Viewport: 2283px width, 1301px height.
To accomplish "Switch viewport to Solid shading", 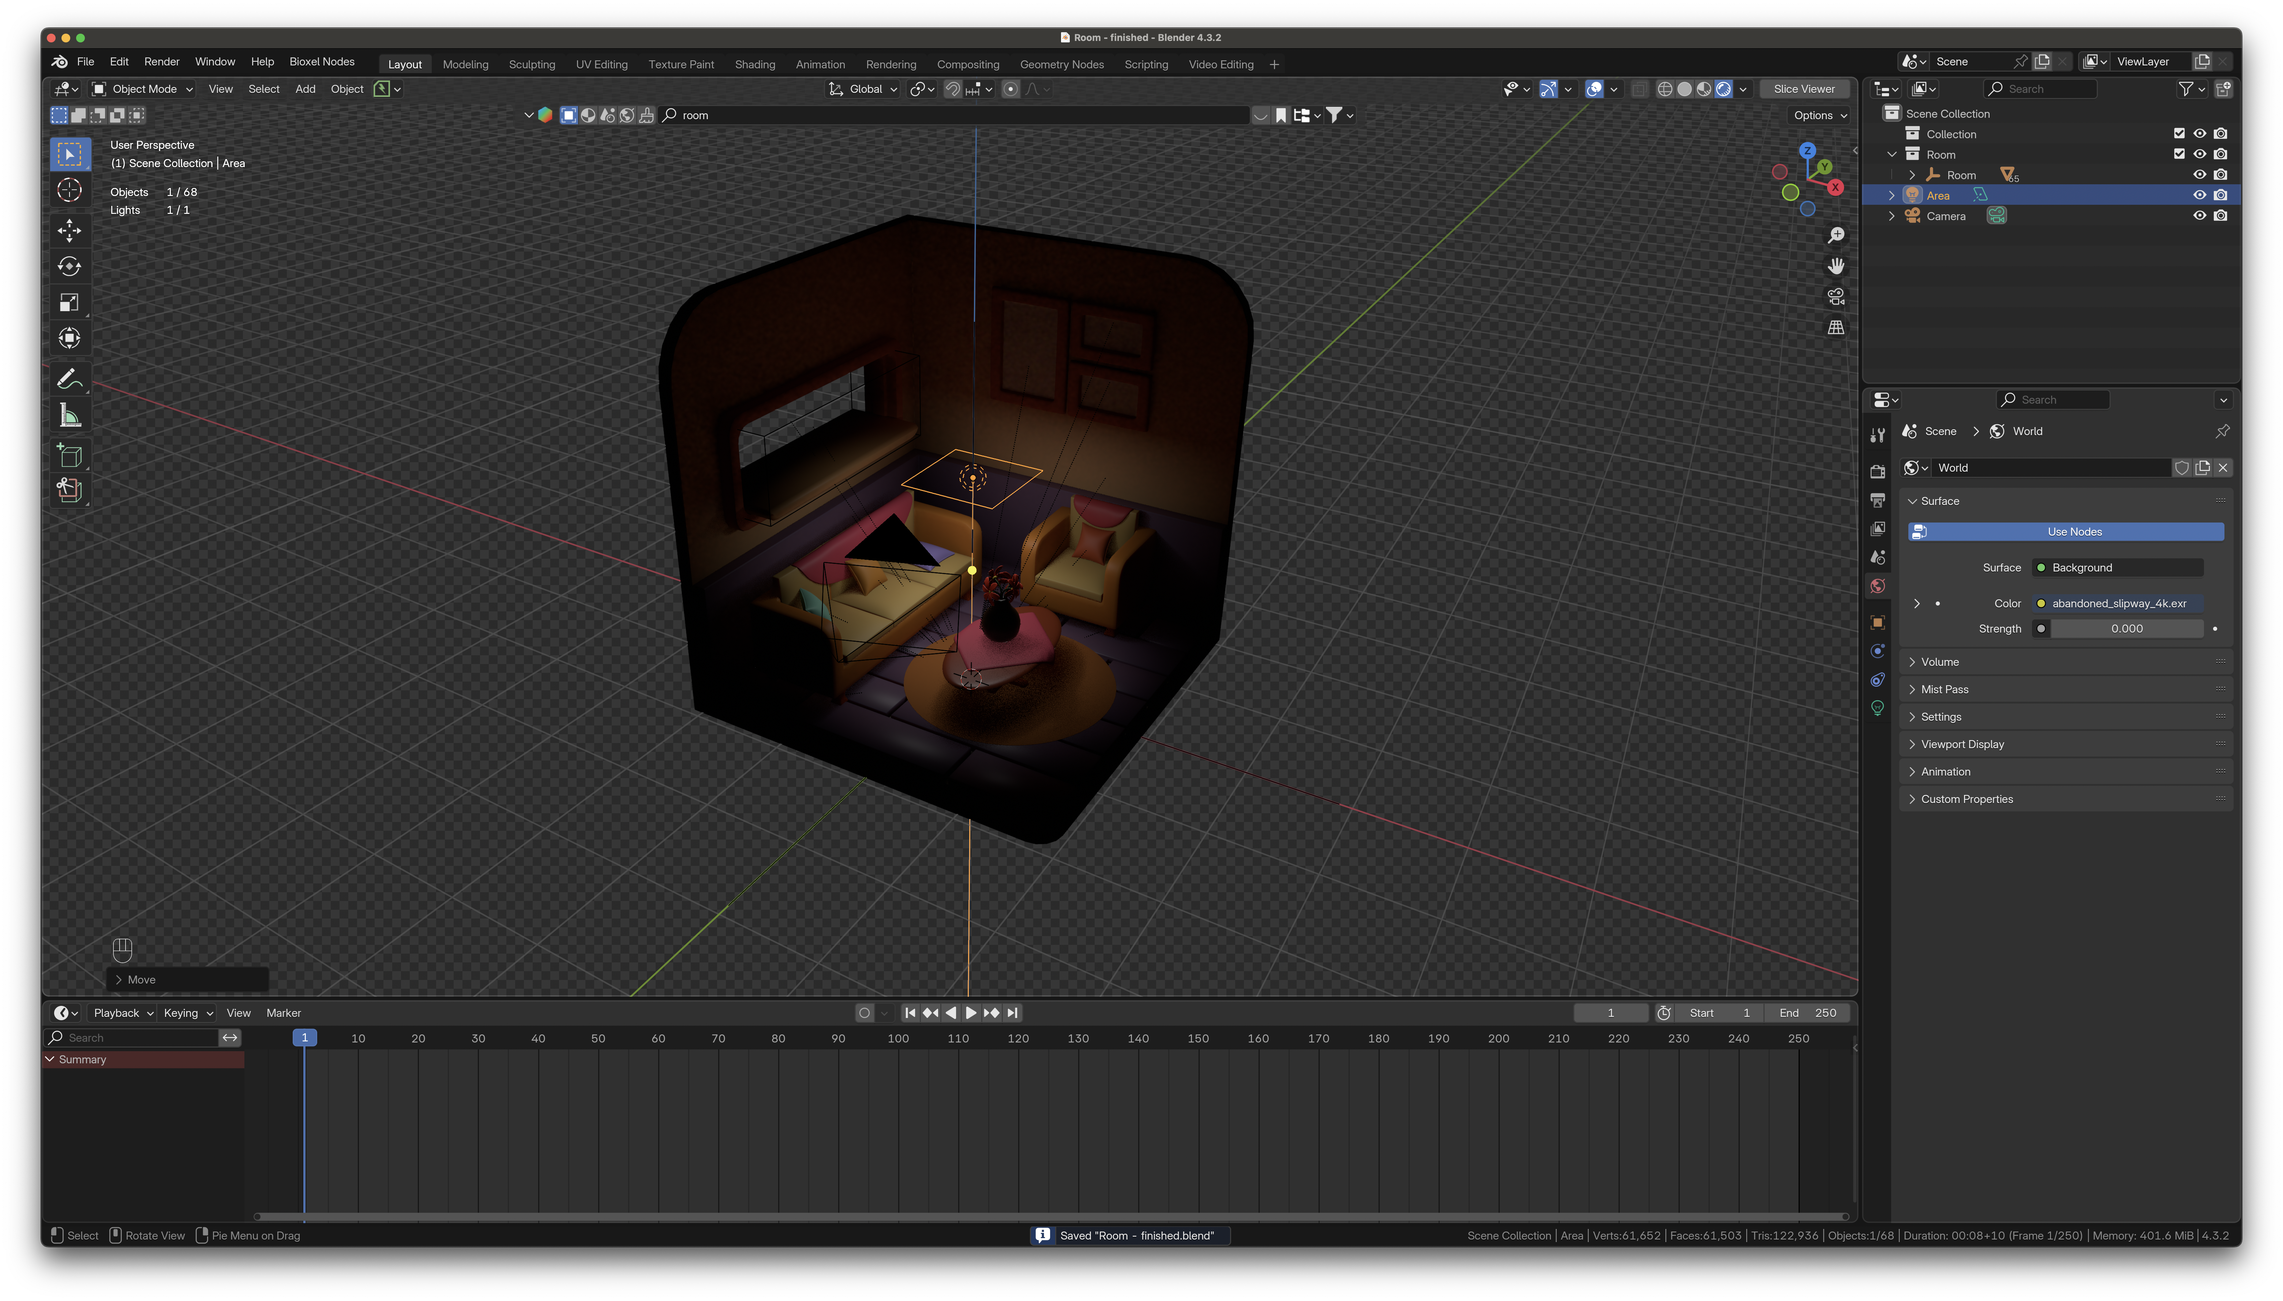I will click(1685, 88).
